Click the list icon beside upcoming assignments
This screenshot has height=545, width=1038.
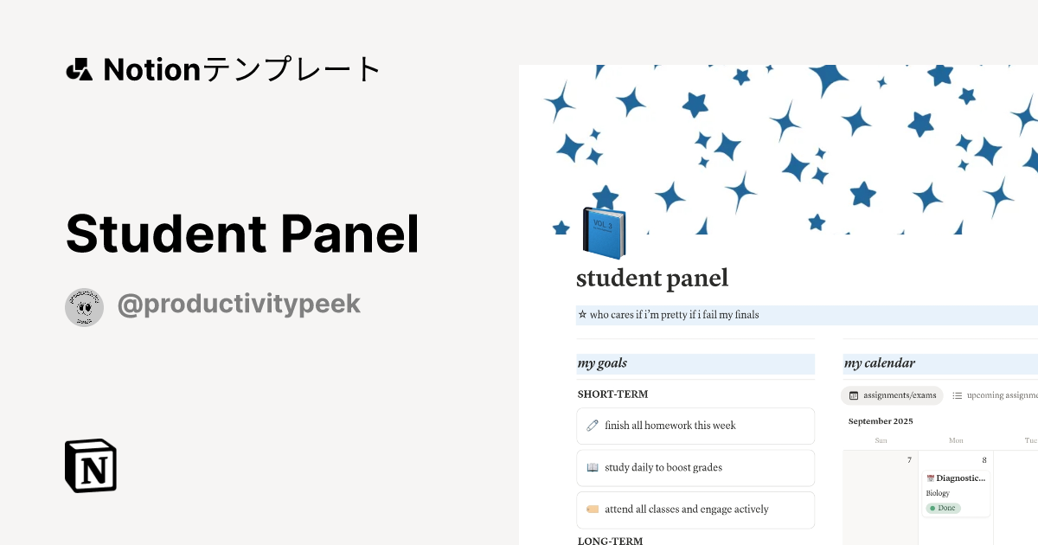click(x=957, y=395)
